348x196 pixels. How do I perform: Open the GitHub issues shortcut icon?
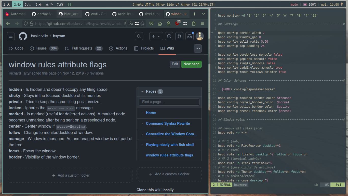click(169, 36)
